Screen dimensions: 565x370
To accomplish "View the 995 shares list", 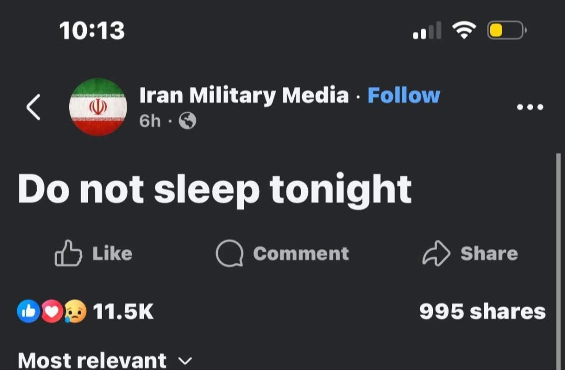I will [482, 311].
